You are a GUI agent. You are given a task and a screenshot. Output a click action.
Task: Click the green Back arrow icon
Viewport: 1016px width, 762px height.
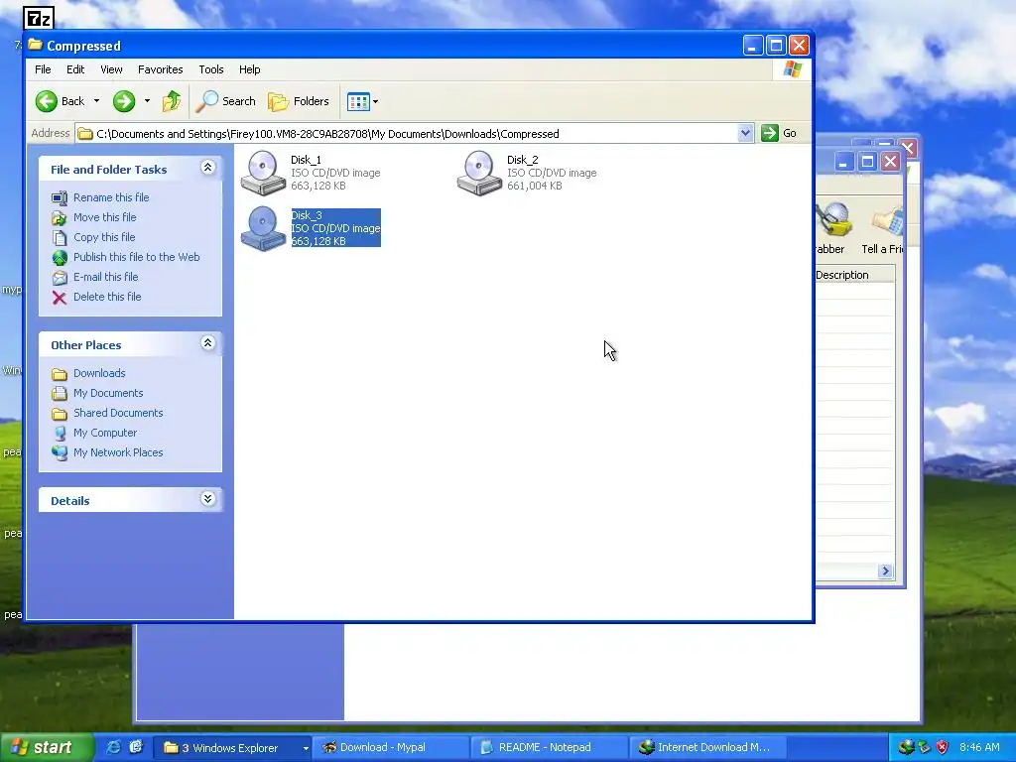point(46,101)
